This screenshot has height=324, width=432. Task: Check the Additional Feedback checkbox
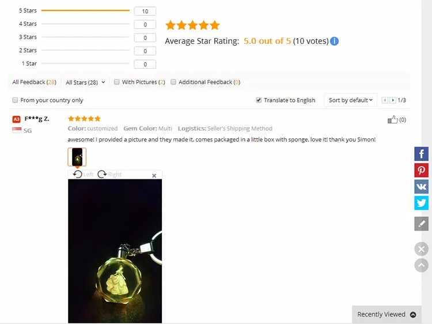(173, 82)
